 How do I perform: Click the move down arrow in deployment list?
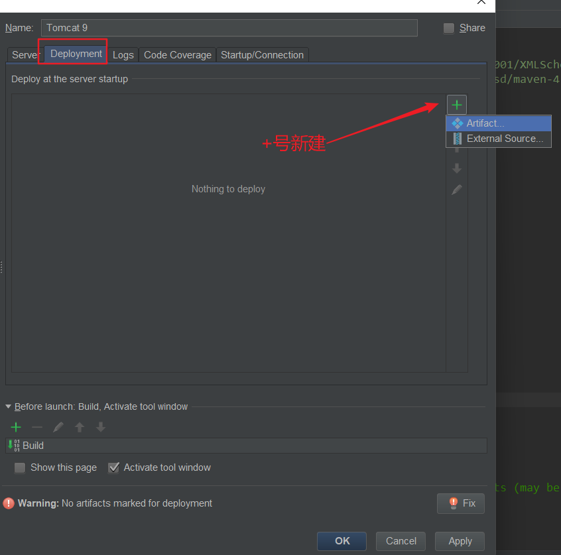click(x=456, y=168)
